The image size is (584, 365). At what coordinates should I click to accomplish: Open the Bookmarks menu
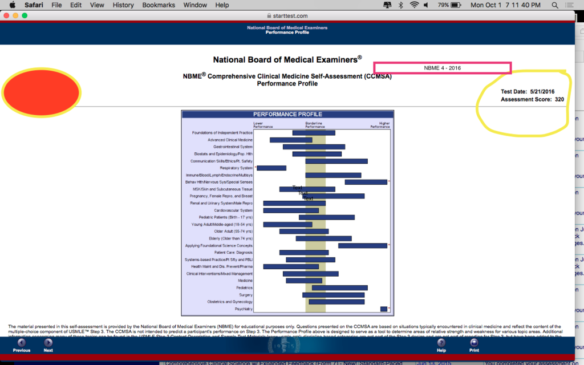point(159,5)
